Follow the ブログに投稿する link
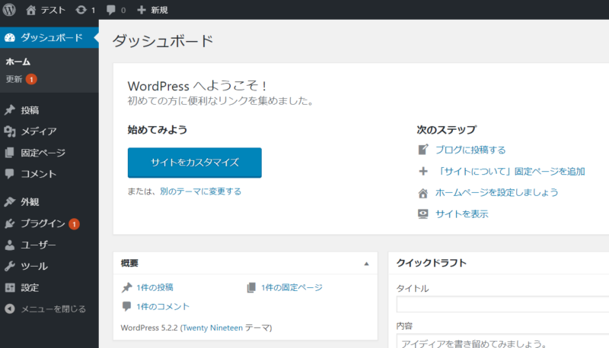Image resolution: width=609 pixels, height=348 pixels. click(470, 150)
